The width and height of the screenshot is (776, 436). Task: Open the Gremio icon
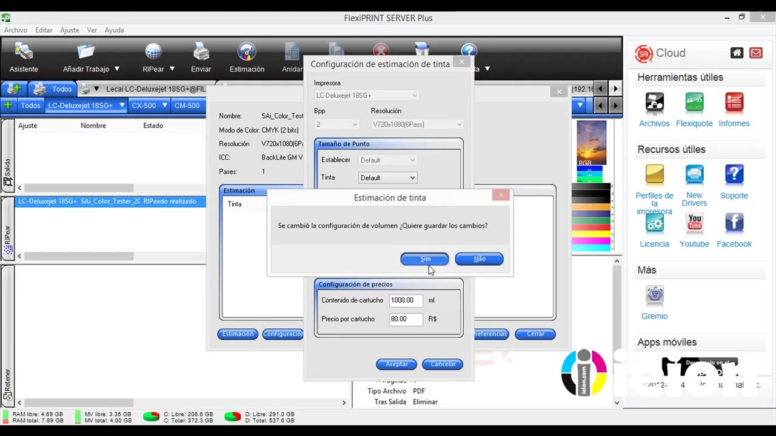tap(654, 295)
